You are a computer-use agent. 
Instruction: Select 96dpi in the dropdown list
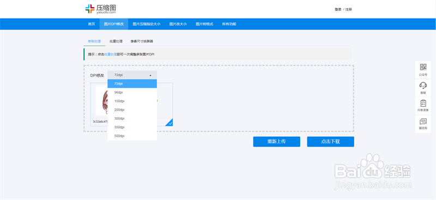132,92
